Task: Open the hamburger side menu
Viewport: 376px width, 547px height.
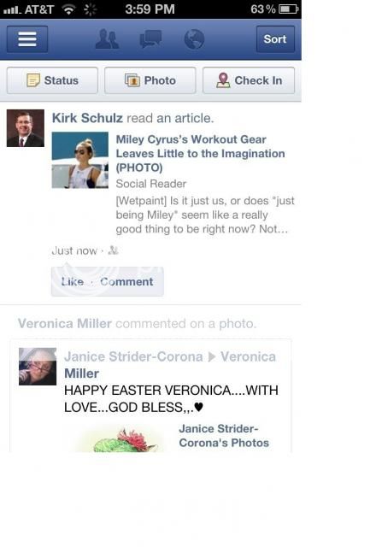Action: 27,39
